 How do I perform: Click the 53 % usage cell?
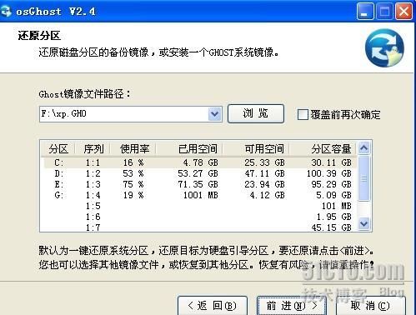(x=133, y=173)
